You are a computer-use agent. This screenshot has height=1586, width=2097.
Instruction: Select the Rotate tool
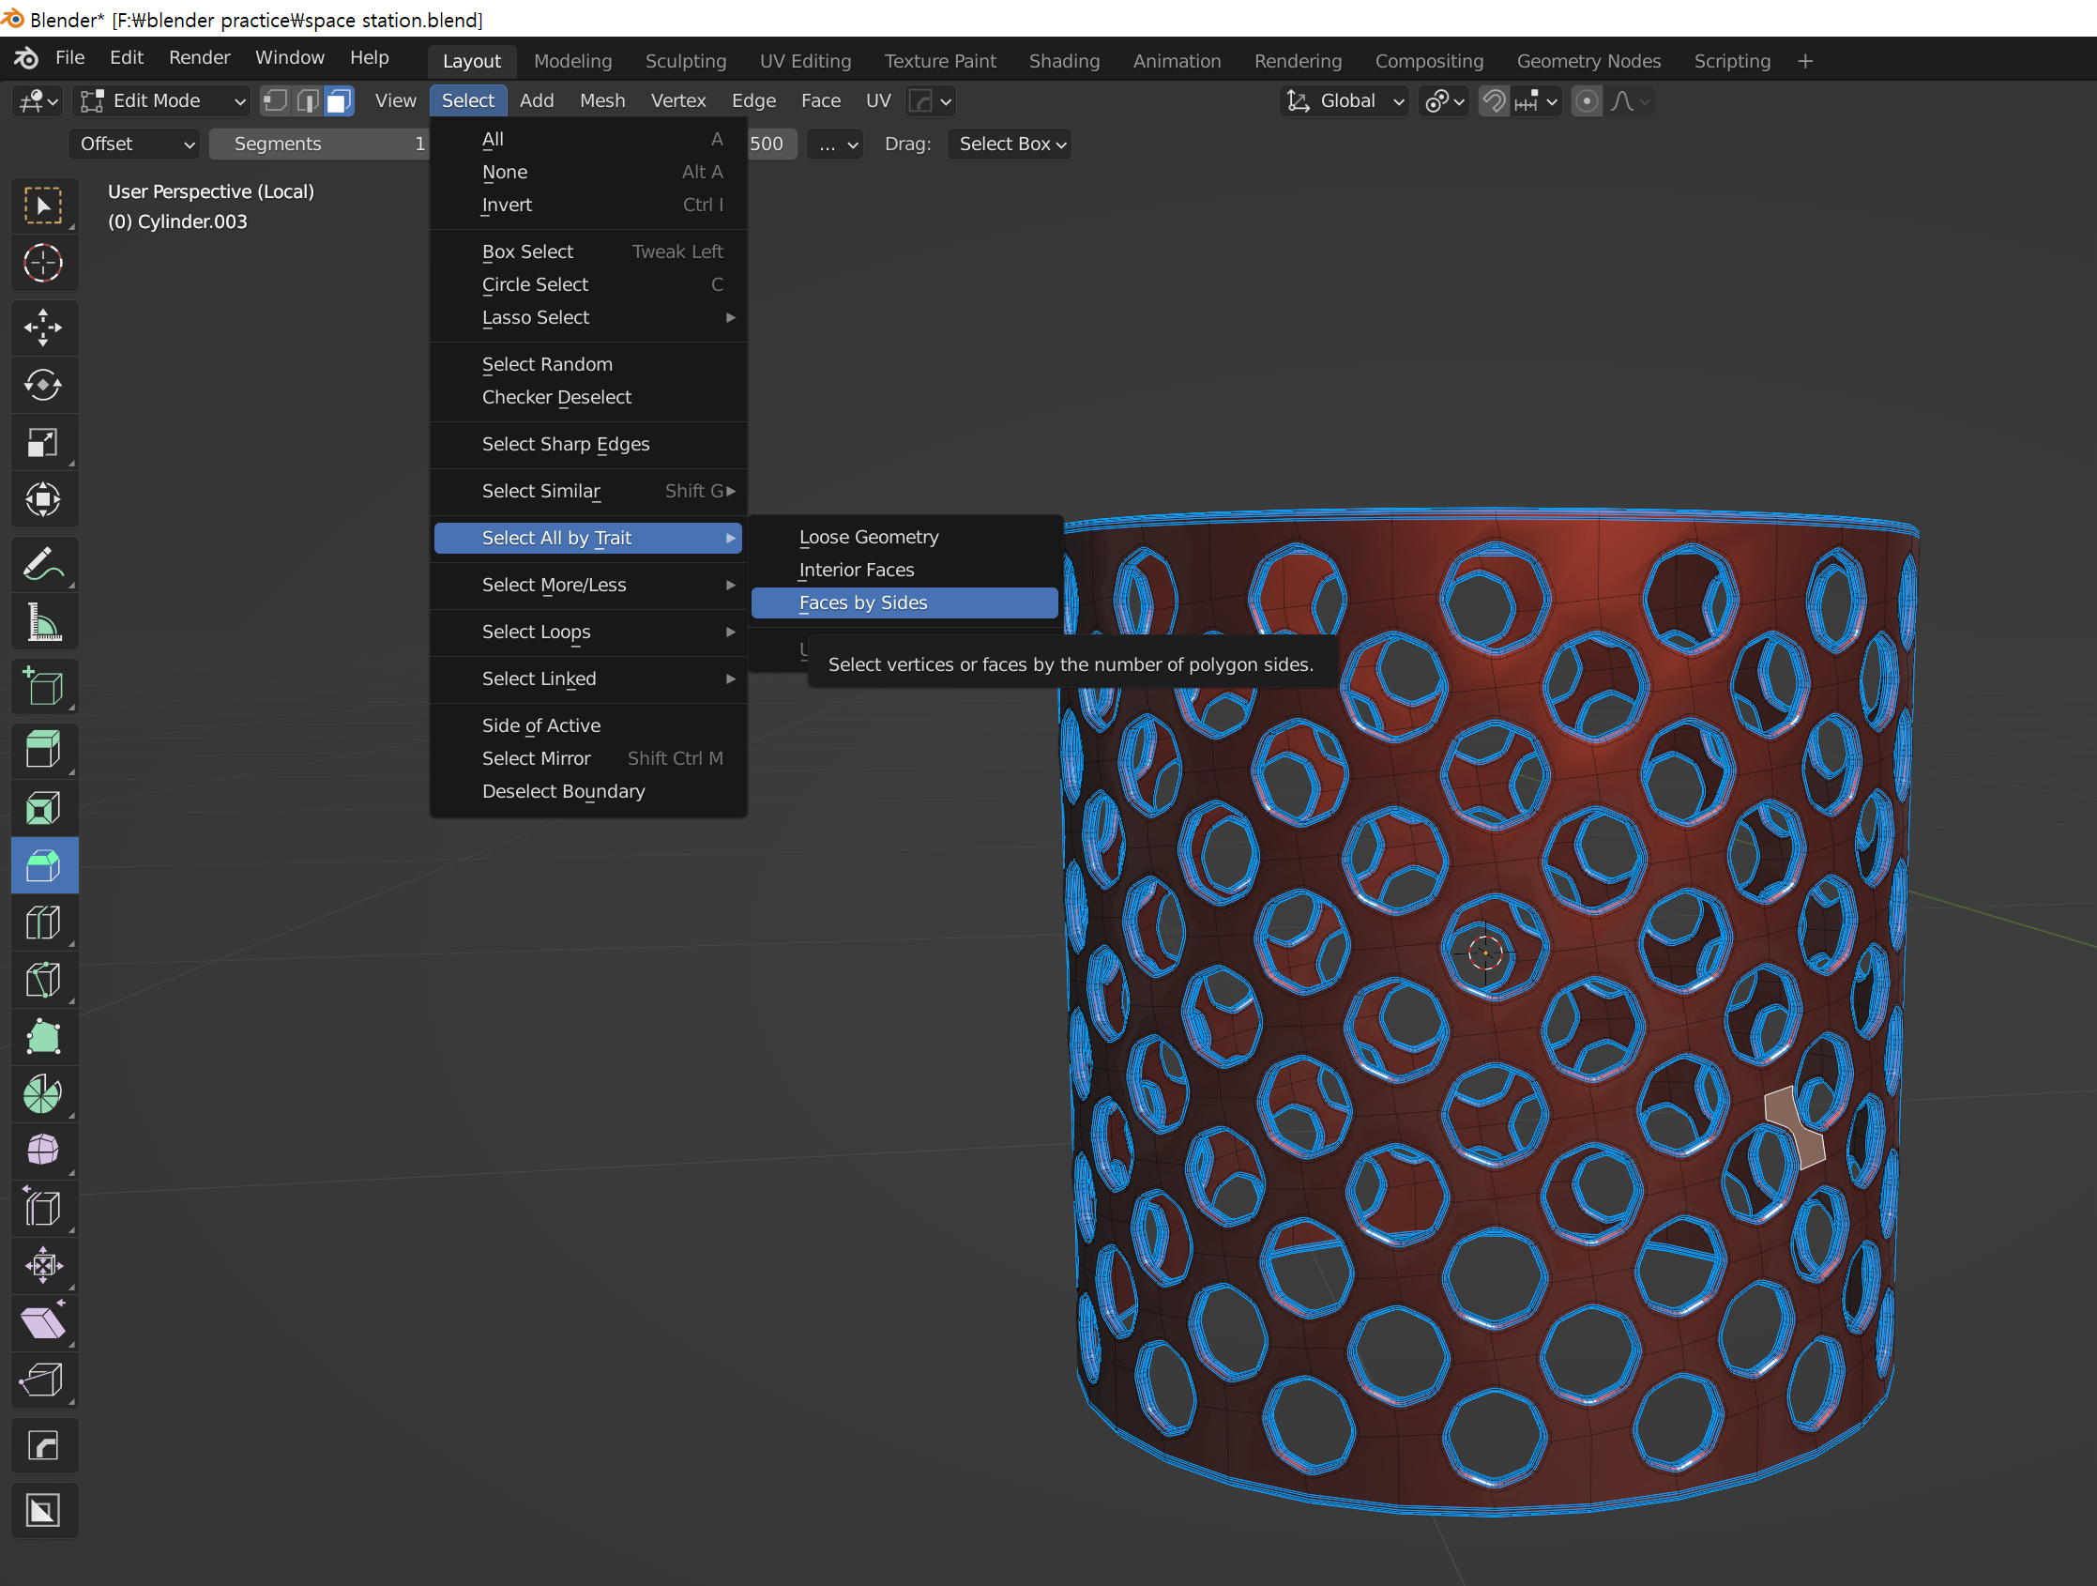(x=42, y=385)
